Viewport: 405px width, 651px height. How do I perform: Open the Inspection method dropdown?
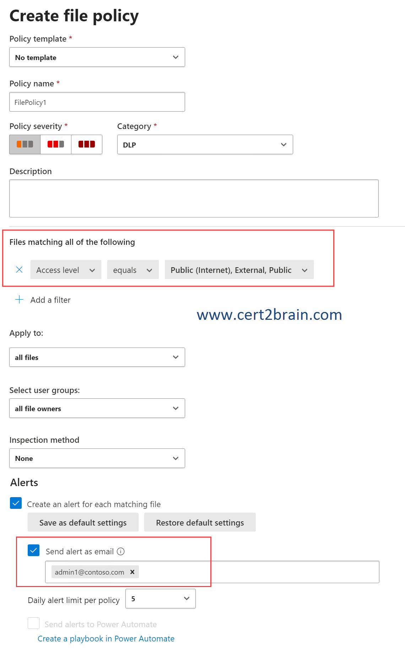[x=97, y=458]
